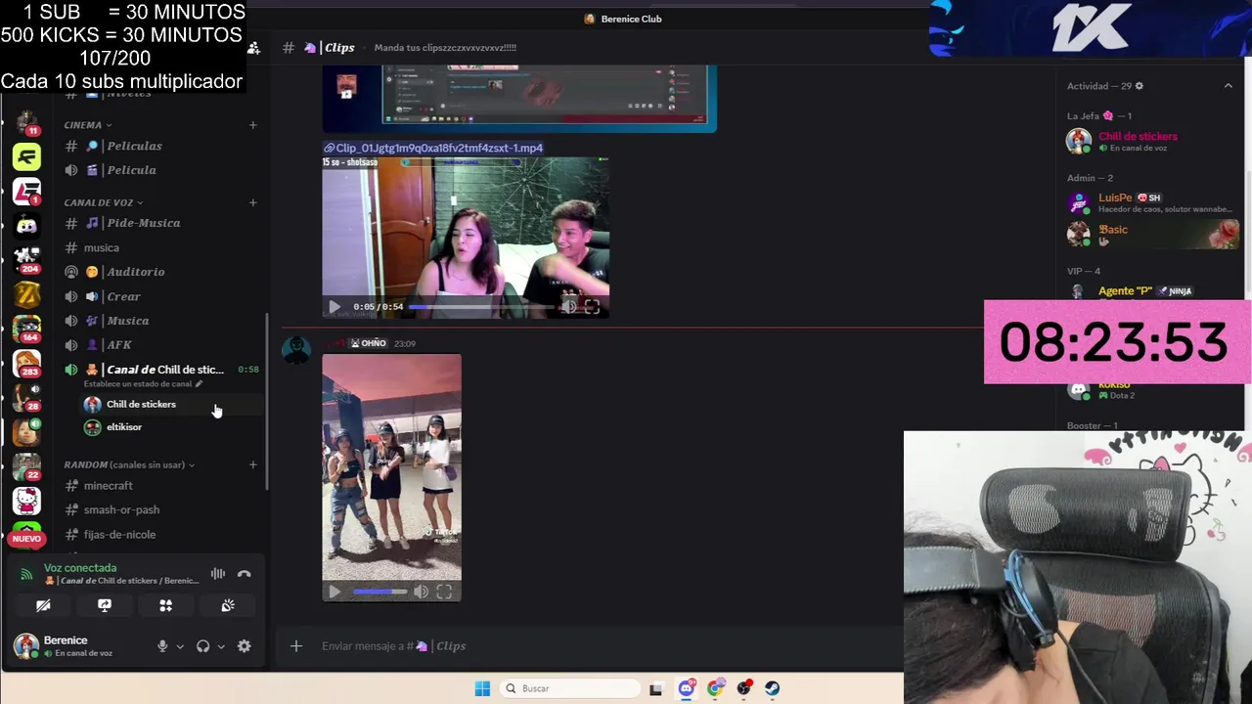1252x704 pixels.
Task: Add channel to RANDOM category
Action: [253, 464]
